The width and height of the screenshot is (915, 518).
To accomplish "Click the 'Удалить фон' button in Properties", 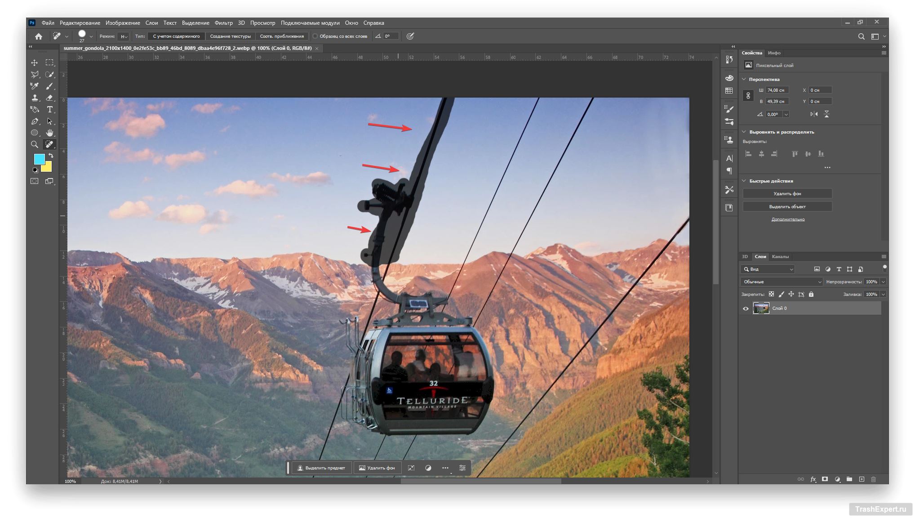I will click(787, 194).
